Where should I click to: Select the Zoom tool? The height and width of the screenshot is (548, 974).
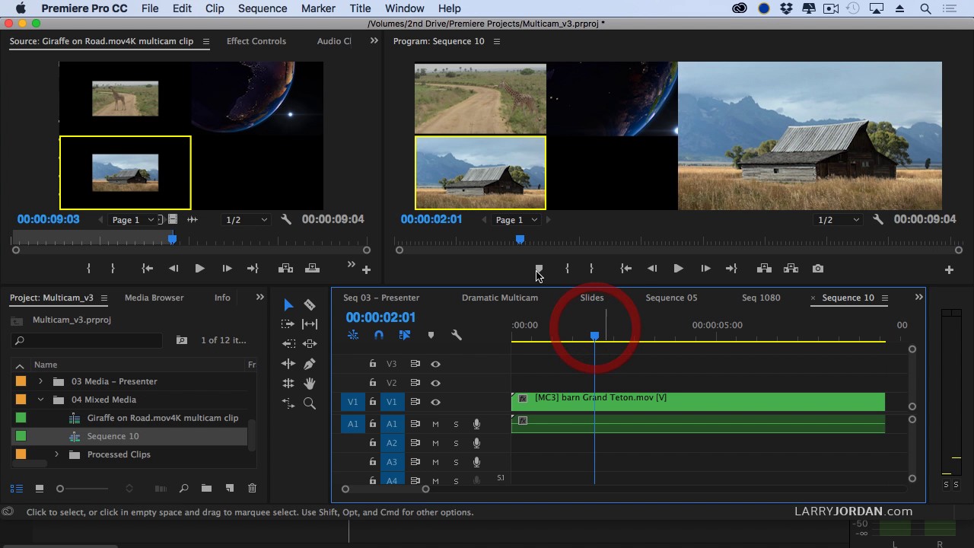(x=310, y=403)
